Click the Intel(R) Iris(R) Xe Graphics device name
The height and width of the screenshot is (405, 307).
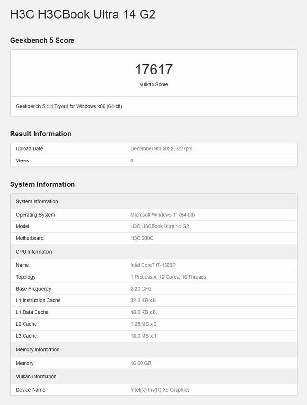pos(160,390)
